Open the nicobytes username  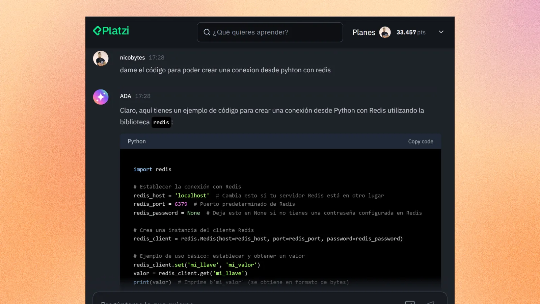coord(132,58)
